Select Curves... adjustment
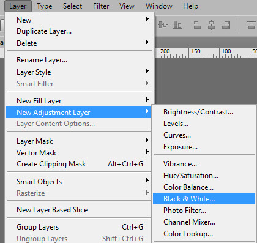 click(204, 135)
